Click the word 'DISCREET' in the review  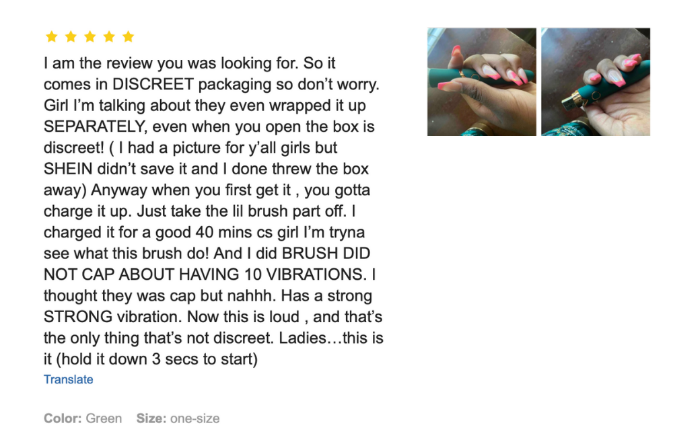[153, 84]
